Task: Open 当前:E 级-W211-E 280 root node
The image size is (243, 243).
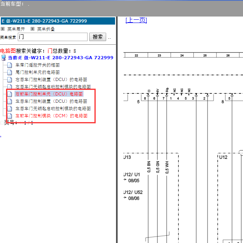Action: [x=61, y=58]
